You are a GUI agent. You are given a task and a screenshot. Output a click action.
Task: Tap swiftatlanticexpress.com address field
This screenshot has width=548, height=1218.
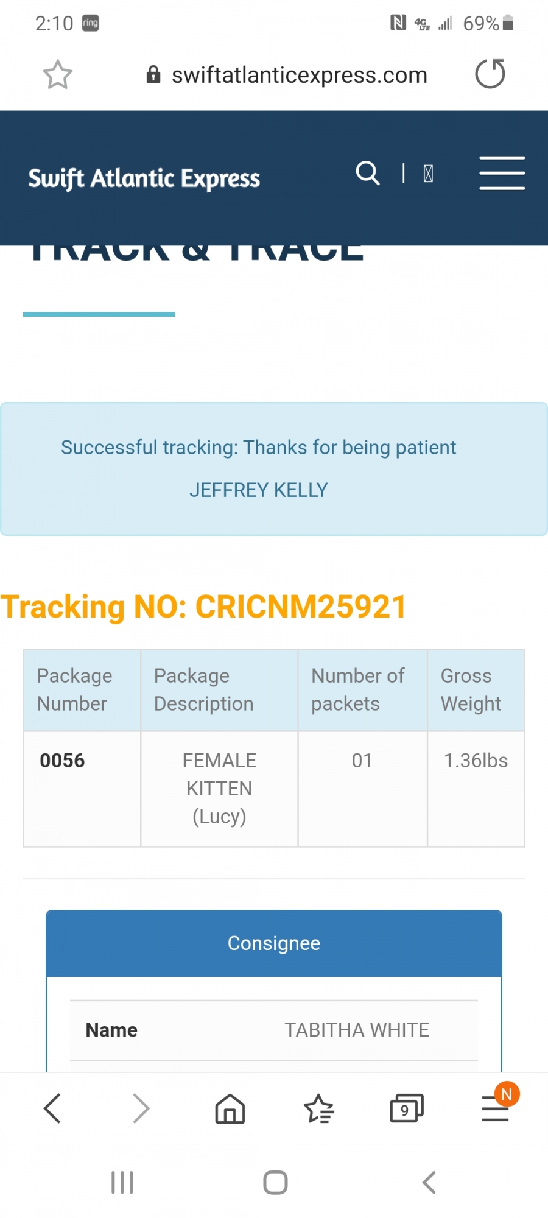[300, 75]
